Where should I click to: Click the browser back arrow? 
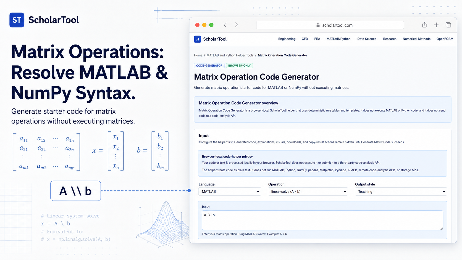pyautogui.click(x=225, y=25)
